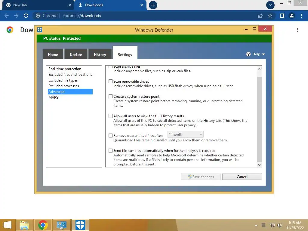
Task: Click settings scrollbar down arrow
Action: pos(260,165)
